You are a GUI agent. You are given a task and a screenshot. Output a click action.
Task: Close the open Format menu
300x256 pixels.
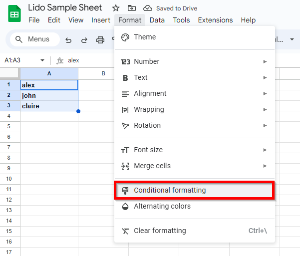click(130, 20)
